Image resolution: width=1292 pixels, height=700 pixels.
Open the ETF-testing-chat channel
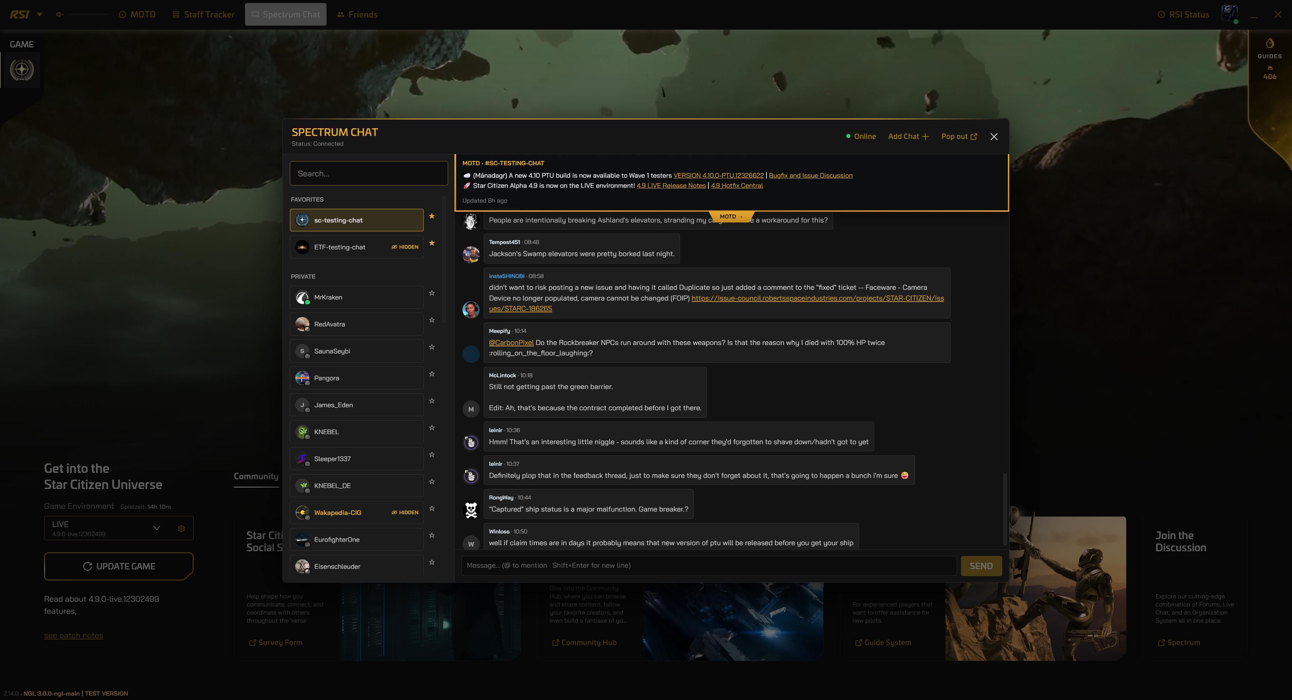pos(356,247)
